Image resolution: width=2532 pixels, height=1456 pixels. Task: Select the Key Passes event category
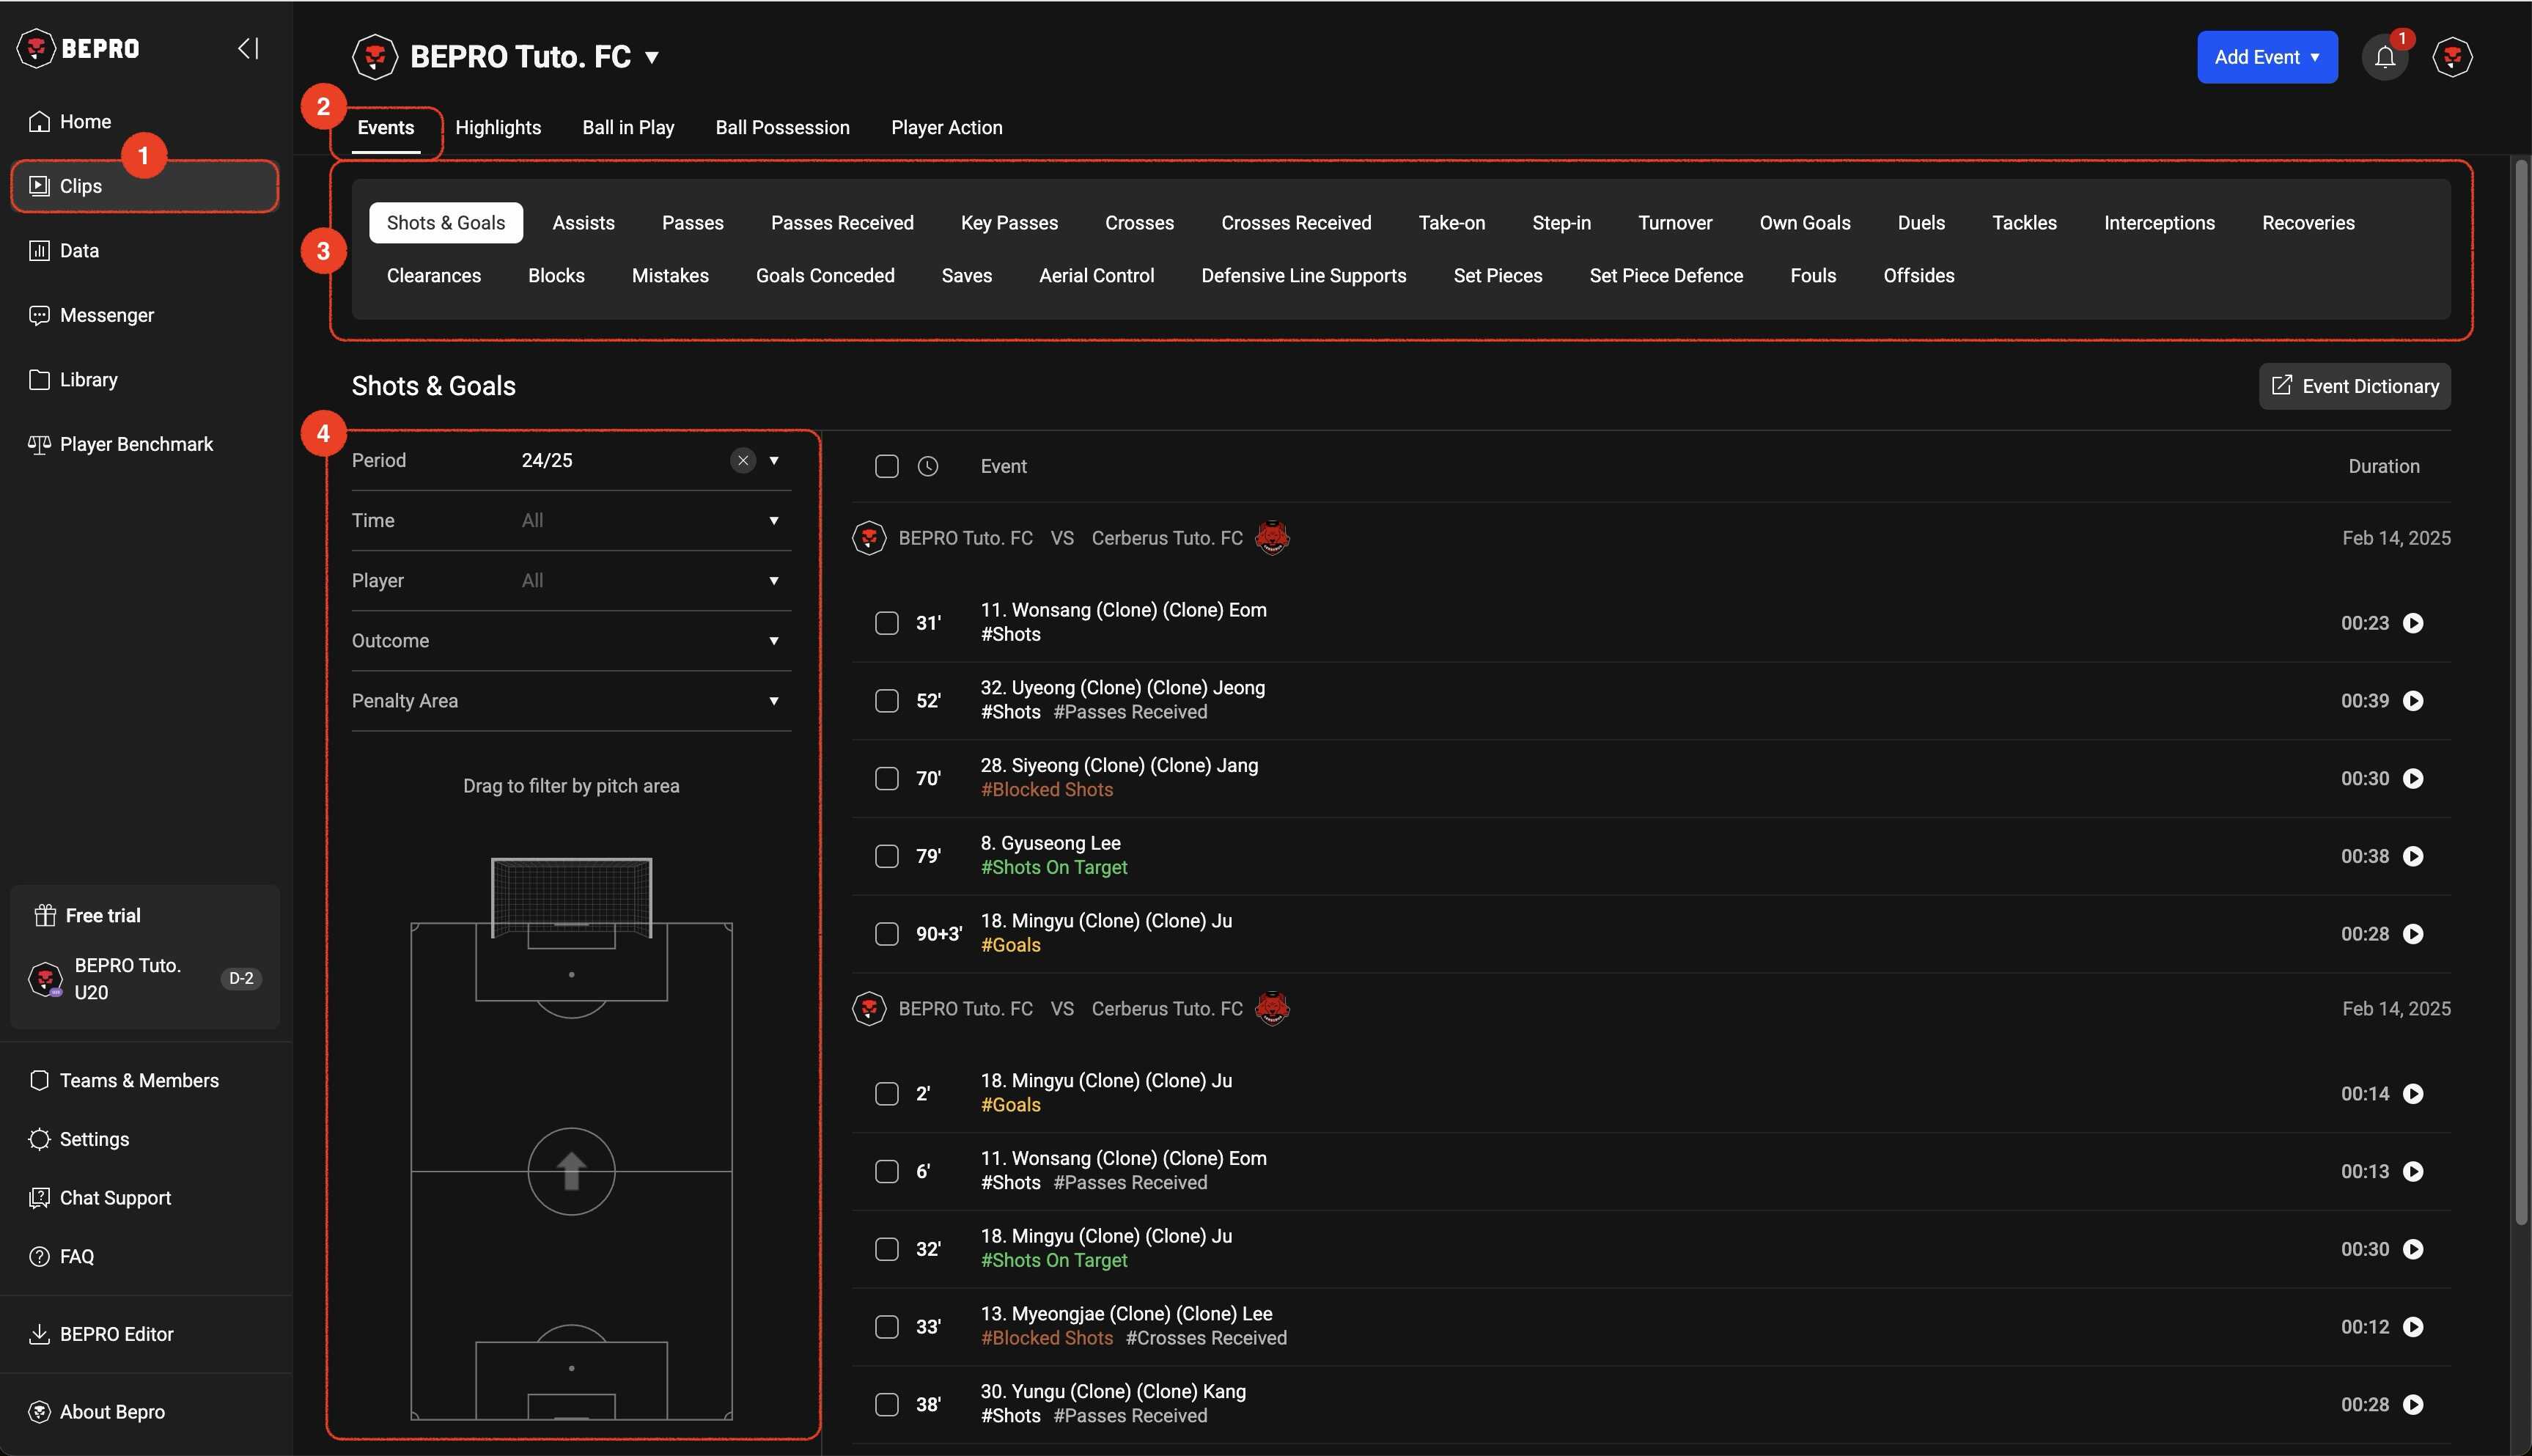(x=1009, y=223)
